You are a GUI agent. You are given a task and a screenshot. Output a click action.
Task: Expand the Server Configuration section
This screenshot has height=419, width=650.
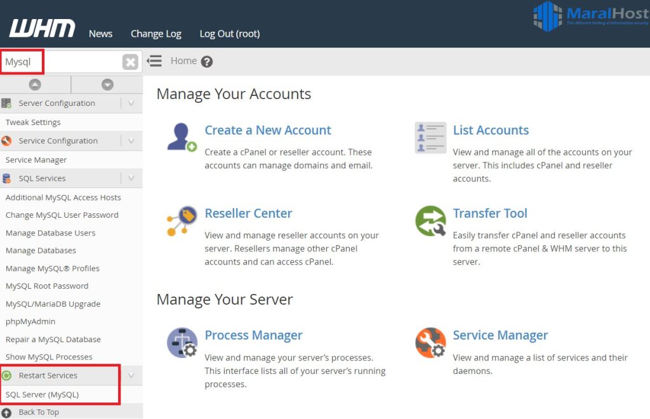(x=131, y=102)
